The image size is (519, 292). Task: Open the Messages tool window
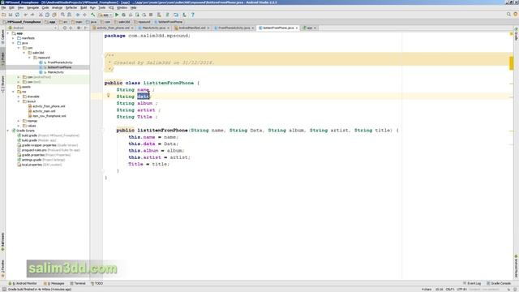pyautogui.click(x=54, y=284)
